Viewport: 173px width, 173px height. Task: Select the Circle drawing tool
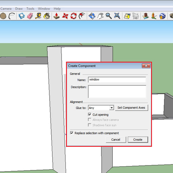3,16
